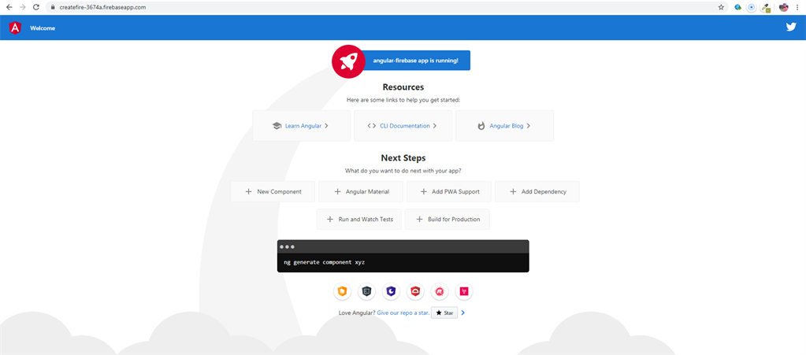This screenshot has width=806, height=355.
Task: Click the flame icon in Angular Blog
Action: (481, 126)
